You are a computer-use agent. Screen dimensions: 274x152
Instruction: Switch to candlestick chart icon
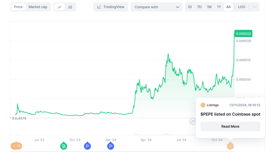point(70,7)
